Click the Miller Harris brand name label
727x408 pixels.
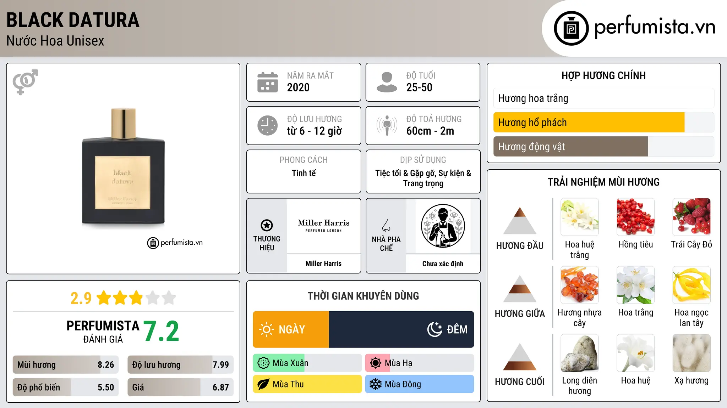tap(323, 263)
